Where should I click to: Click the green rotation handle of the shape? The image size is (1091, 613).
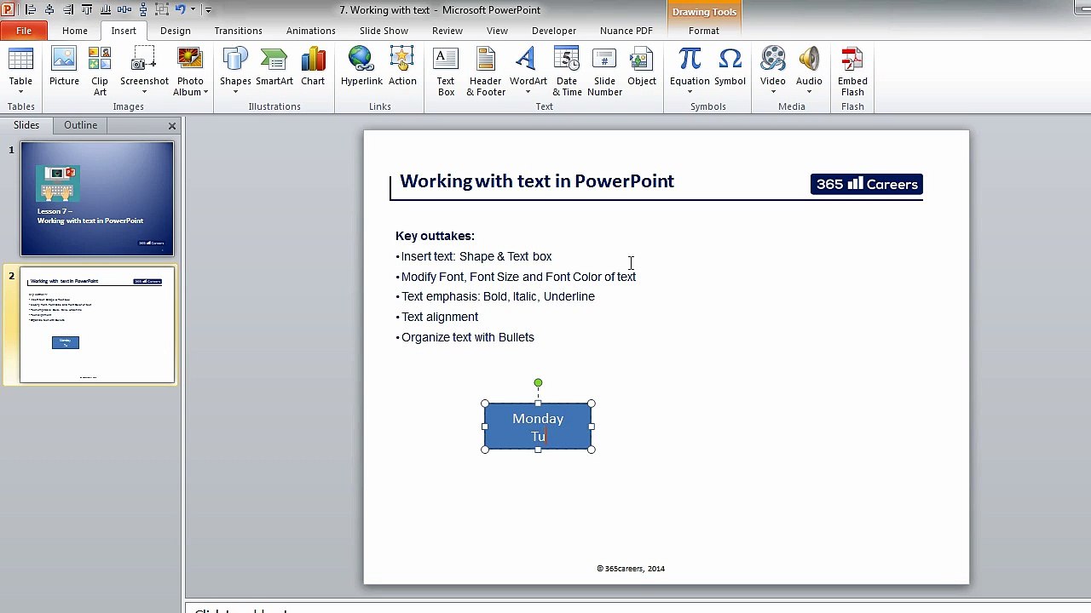[x=538, y=383]
